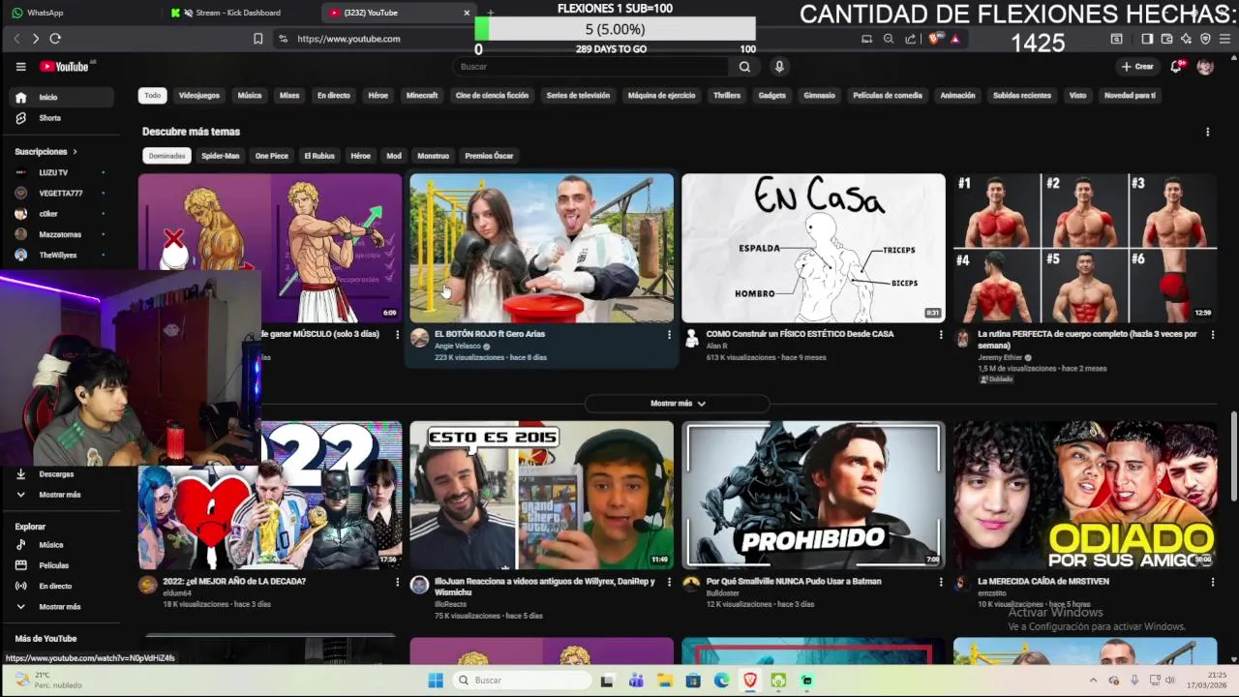Open Brave Leo AI sparkle icon
This screenshot has width=1239, height=697.
tap(1187, 39)
